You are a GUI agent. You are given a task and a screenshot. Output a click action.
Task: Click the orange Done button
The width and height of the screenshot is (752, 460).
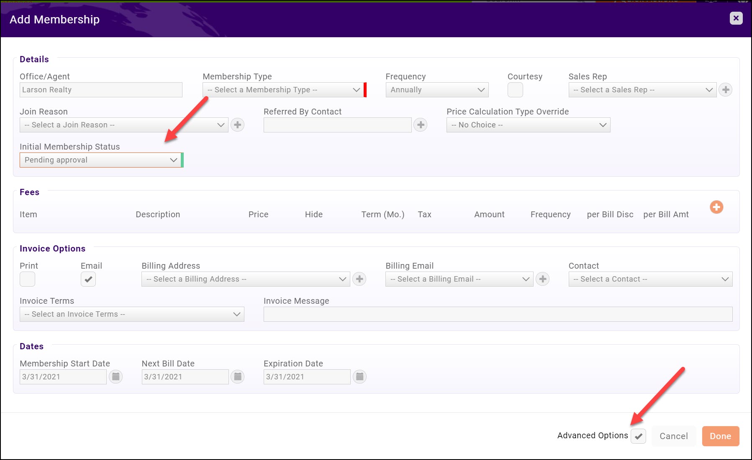[720, 436]
